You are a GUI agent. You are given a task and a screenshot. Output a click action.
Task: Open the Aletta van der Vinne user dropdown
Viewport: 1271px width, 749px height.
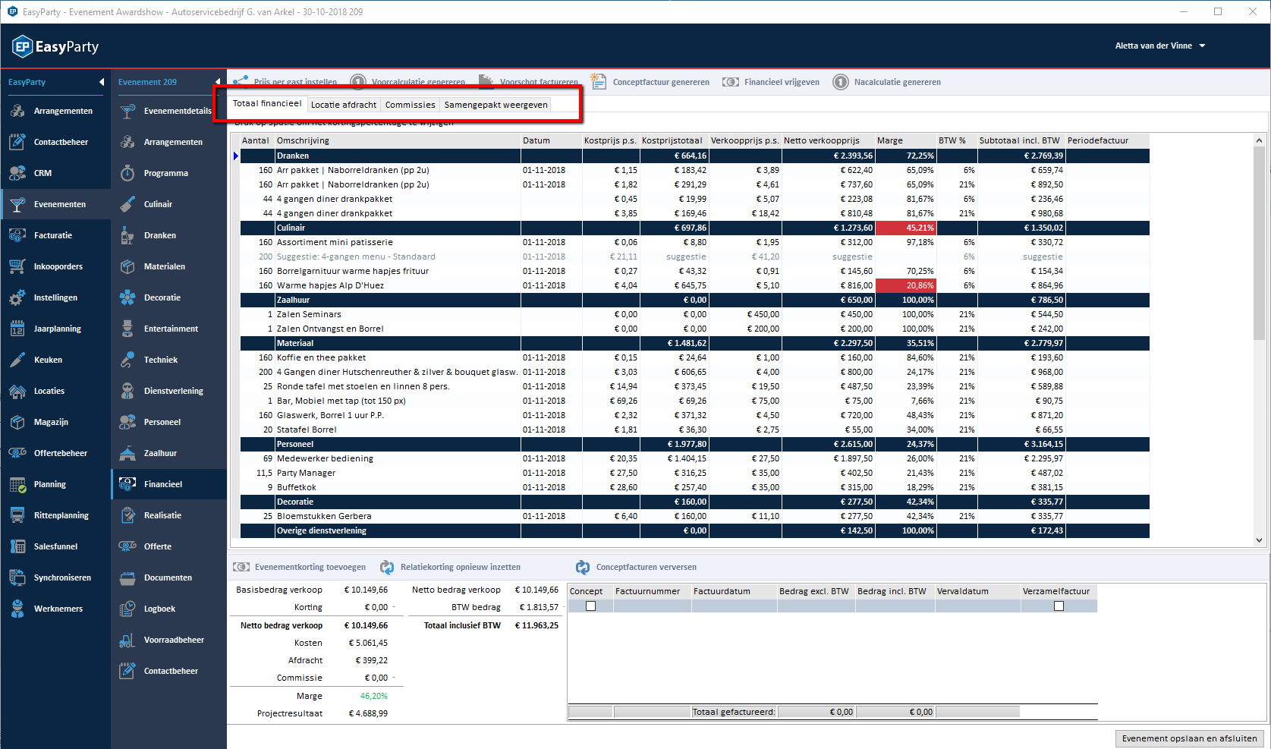1159,46
